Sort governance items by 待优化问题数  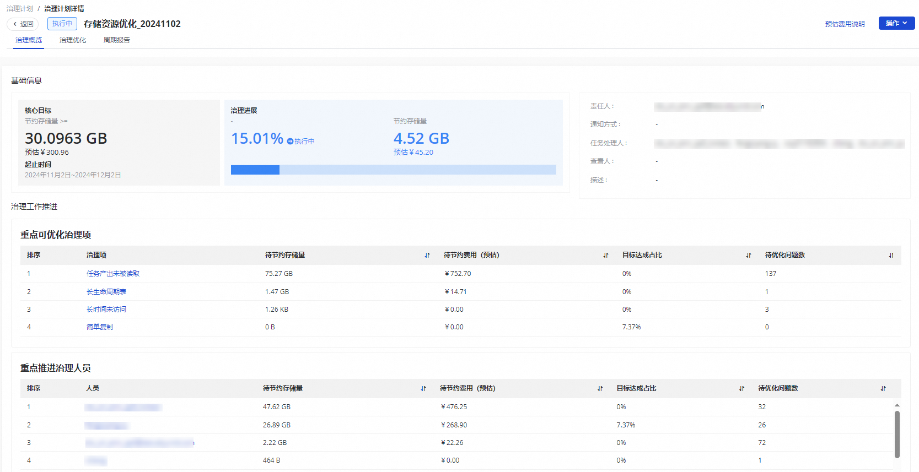[x=891, y=256]
